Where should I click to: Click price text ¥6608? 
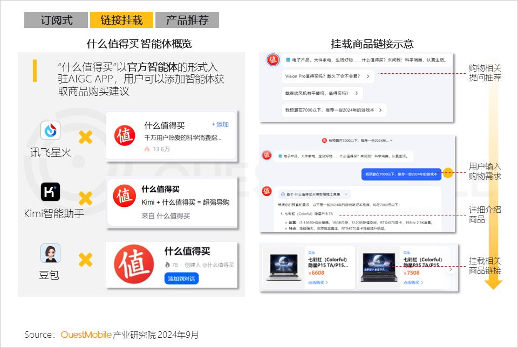(x=316, y=273)
